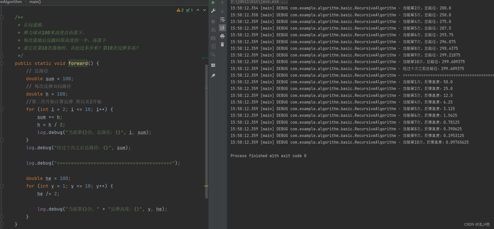The height and width of the screenshot is (229, 494).
Task: Click the dump threads camera icon
Action: 213,38
